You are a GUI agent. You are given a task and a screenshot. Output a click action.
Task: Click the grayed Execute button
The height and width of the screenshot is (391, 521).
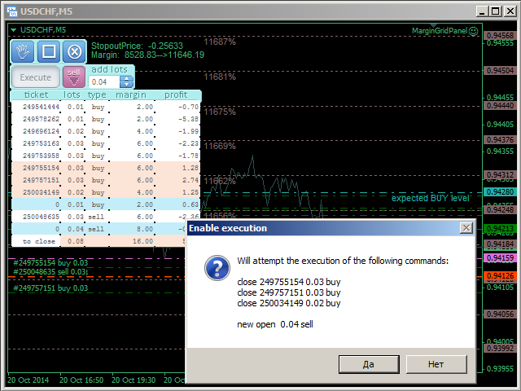(35, 77)
